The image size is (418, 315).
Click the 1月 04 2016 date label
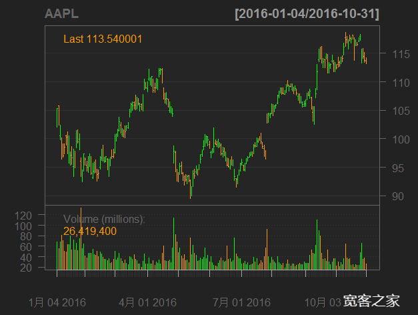click(x=57, y=303)
